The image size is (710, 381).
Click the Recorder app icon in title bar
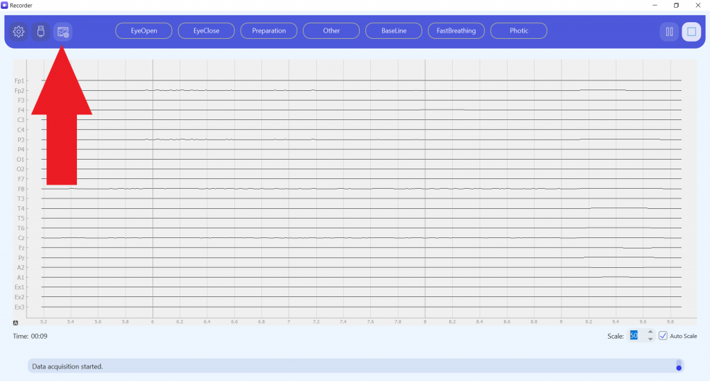click(x=5, y=5)
